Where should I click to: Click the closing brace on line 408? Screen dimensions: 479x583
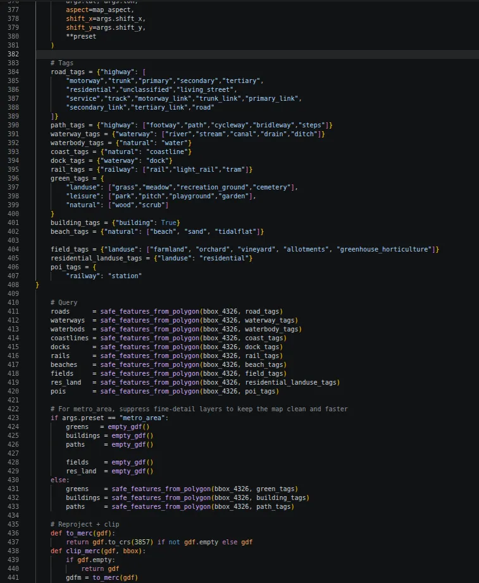(x=37, y=285)
